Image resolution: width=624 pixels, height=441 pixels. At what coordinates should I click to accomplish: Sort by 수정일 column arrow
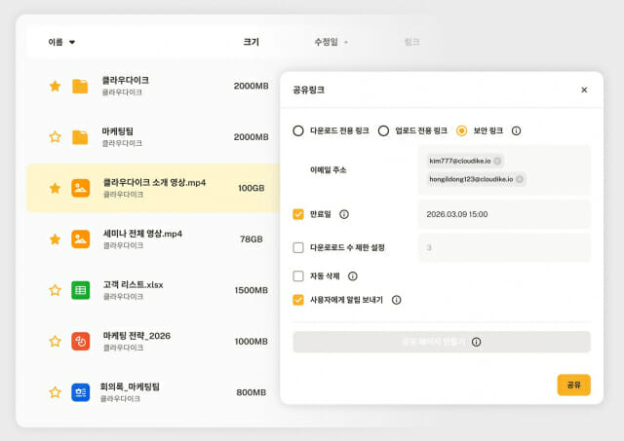click(346, 43)
